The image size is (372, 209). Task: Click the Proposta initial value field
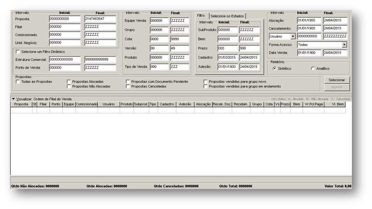point(65,19)
